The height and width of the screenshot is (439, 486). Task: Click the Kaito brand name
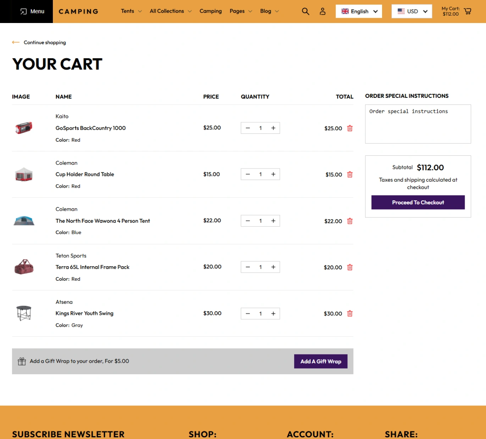coord(62,116)
